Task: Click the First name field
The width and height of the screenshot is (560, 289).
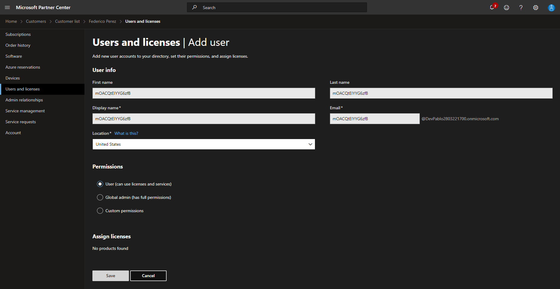Action: [x=204, y=93]
